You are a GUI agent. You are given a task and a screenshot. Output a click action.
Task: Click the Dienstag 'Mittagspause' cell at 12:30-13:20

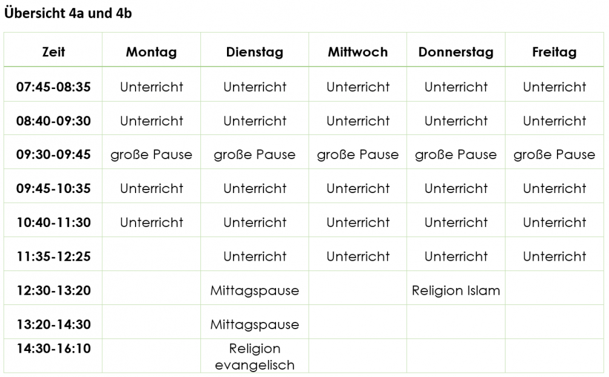tap(254, 290)
